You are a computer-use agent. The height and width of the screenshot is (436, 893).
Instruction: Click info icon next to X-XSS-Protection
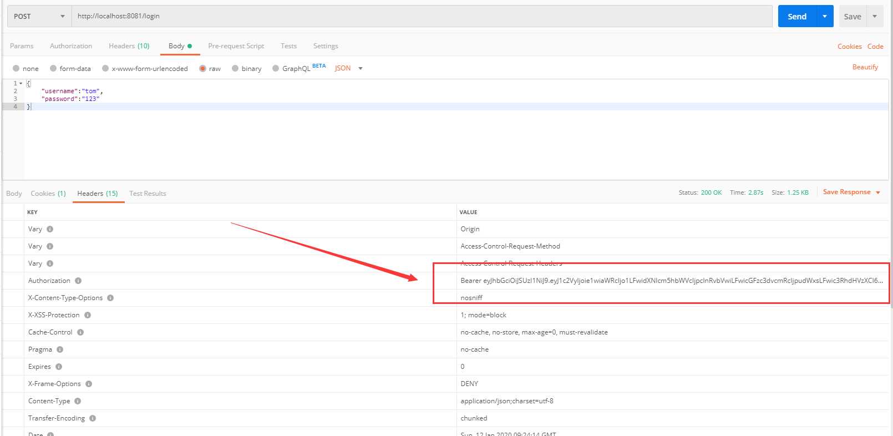(88, 315)
